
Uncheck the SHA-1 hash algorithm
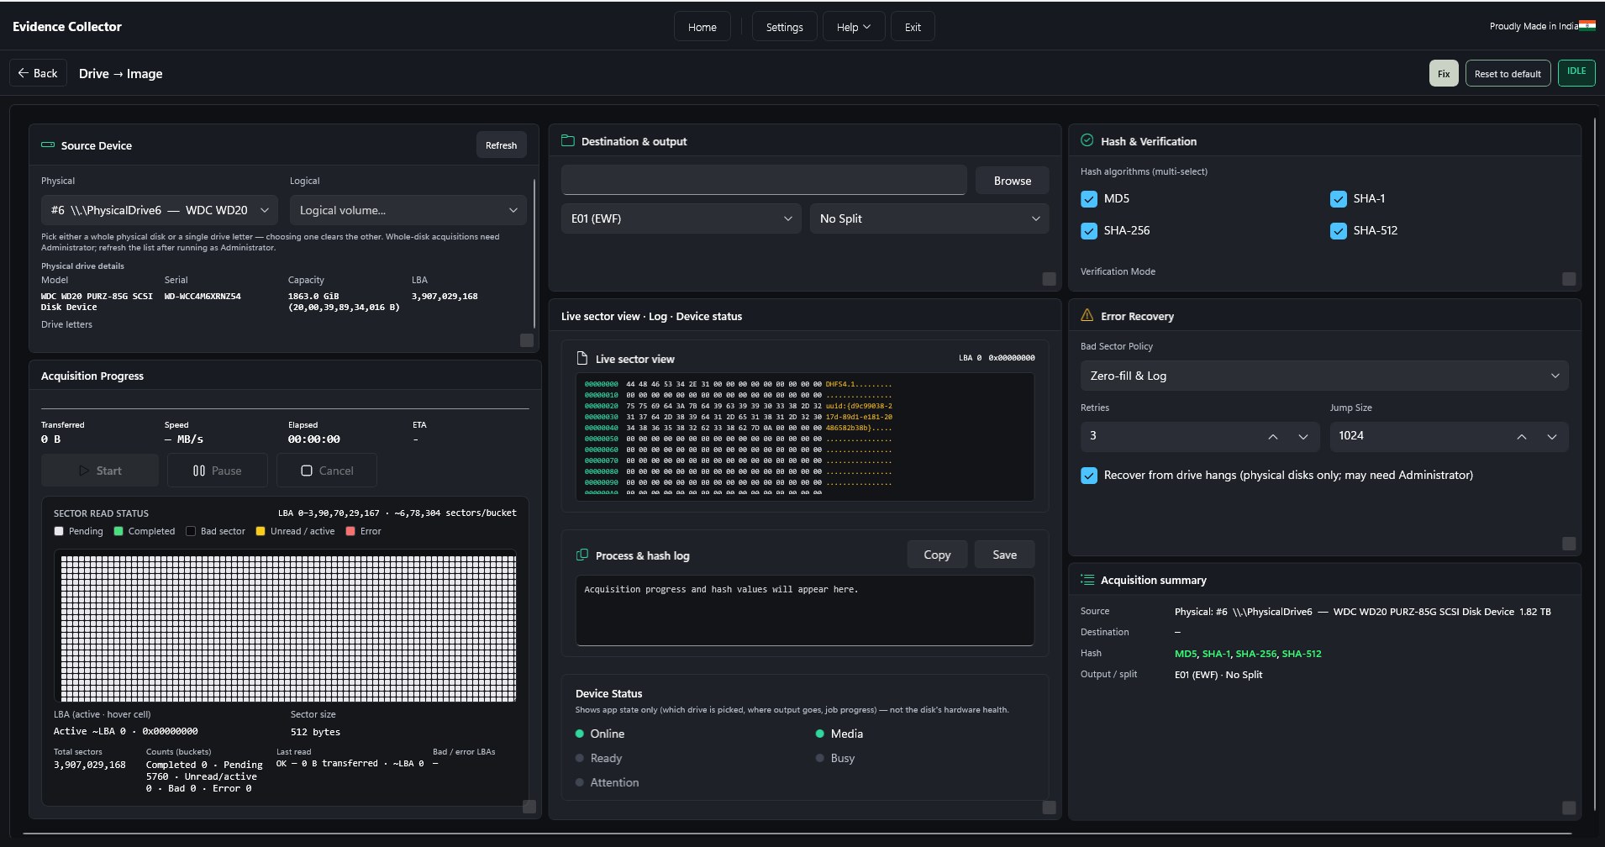click(1339, 199)
